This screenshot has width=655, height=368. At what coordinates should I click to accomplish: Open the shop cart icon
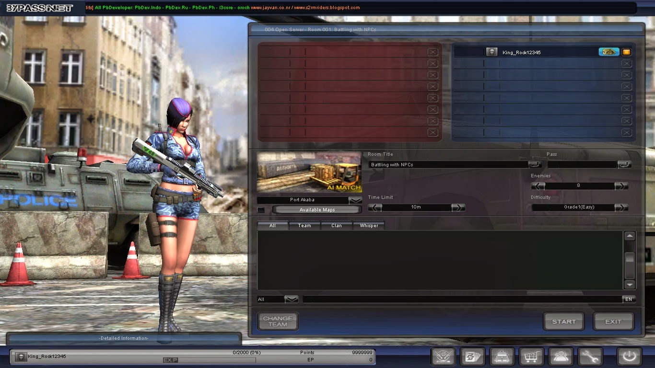(531, 356)
